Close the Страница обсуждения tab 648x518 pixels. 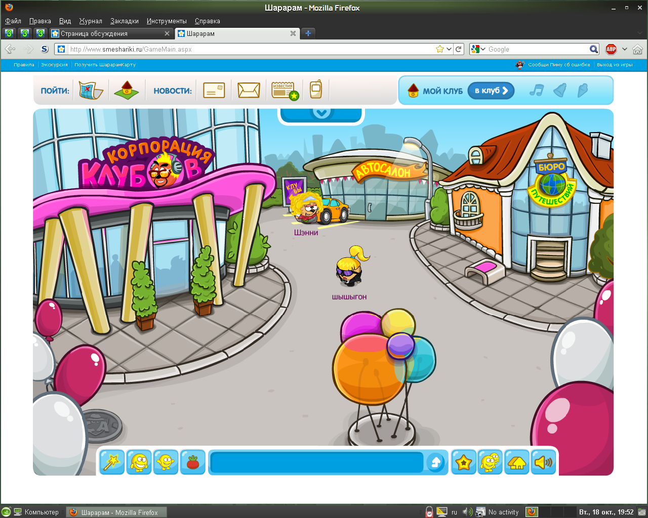pos(167,33)
